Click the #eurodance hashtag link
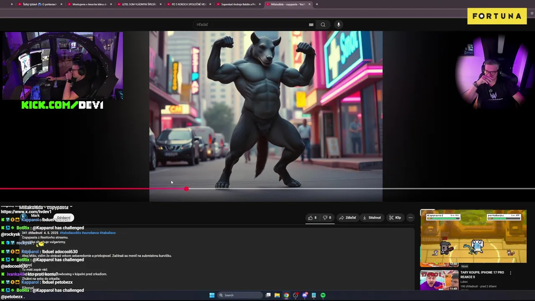 (90, 233)
